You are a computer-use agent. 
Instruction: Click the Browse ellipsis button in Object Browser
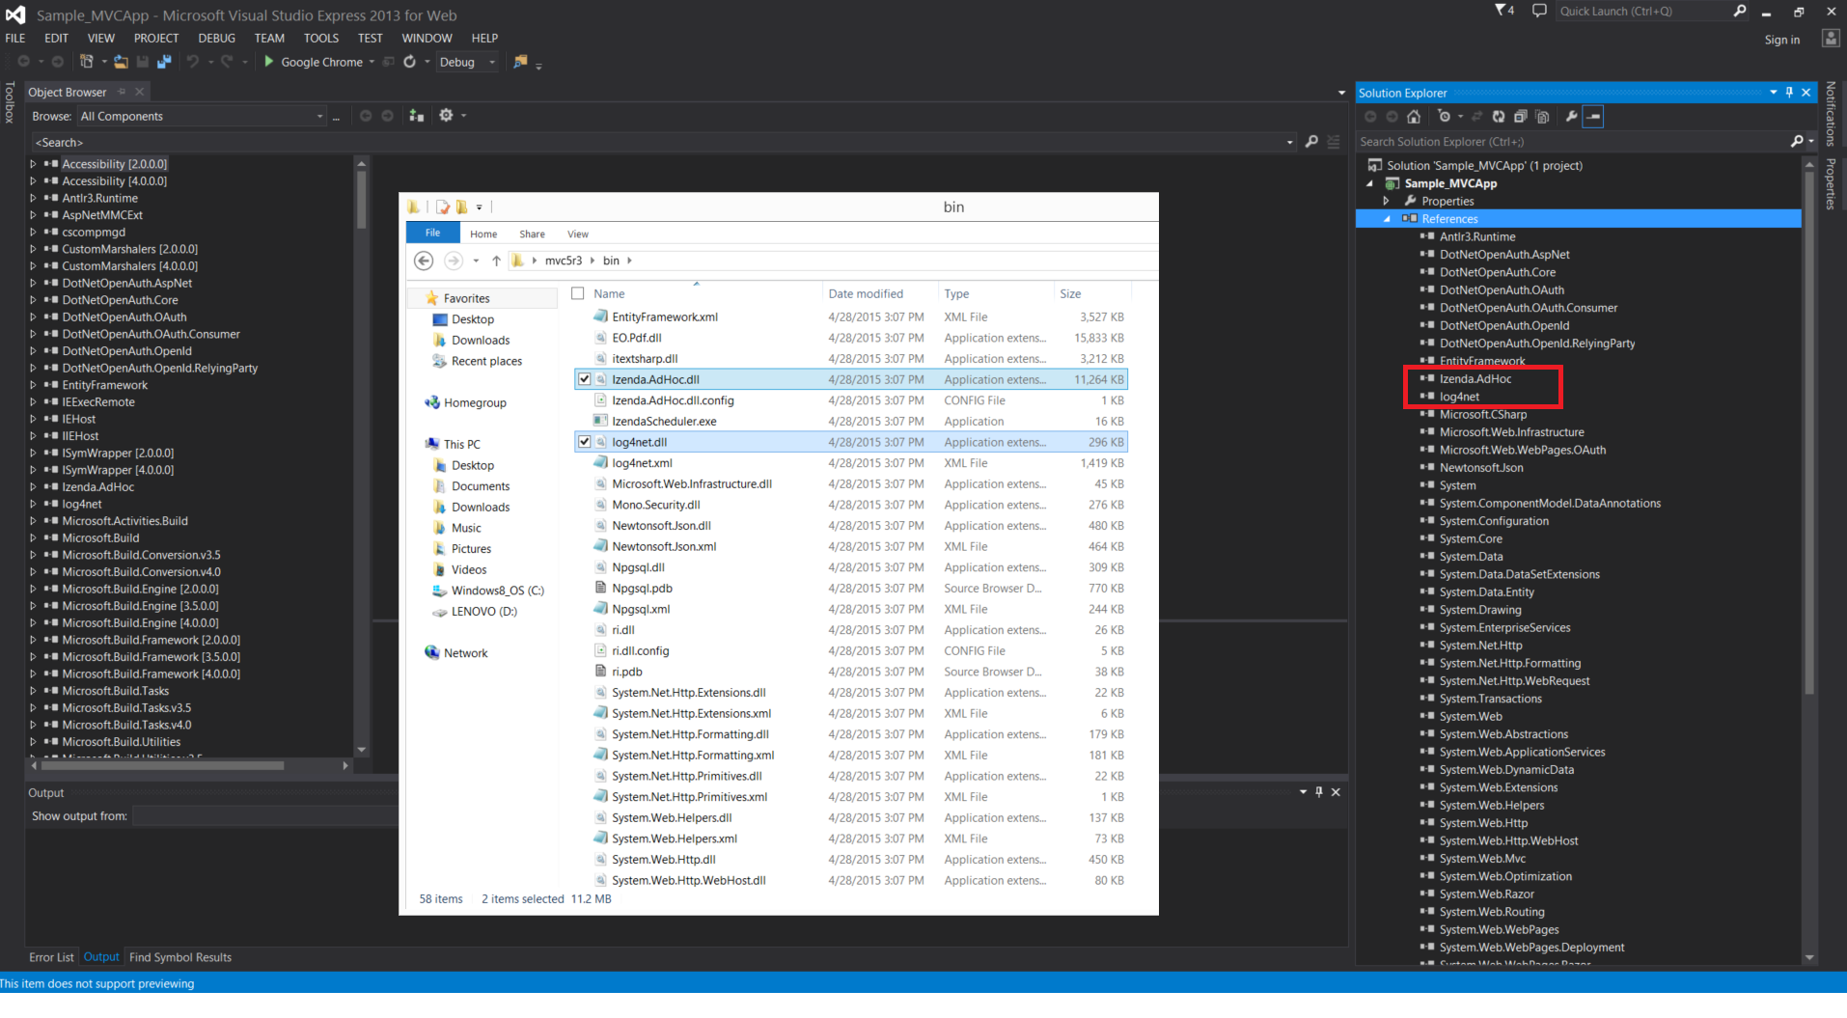[336, 117]
